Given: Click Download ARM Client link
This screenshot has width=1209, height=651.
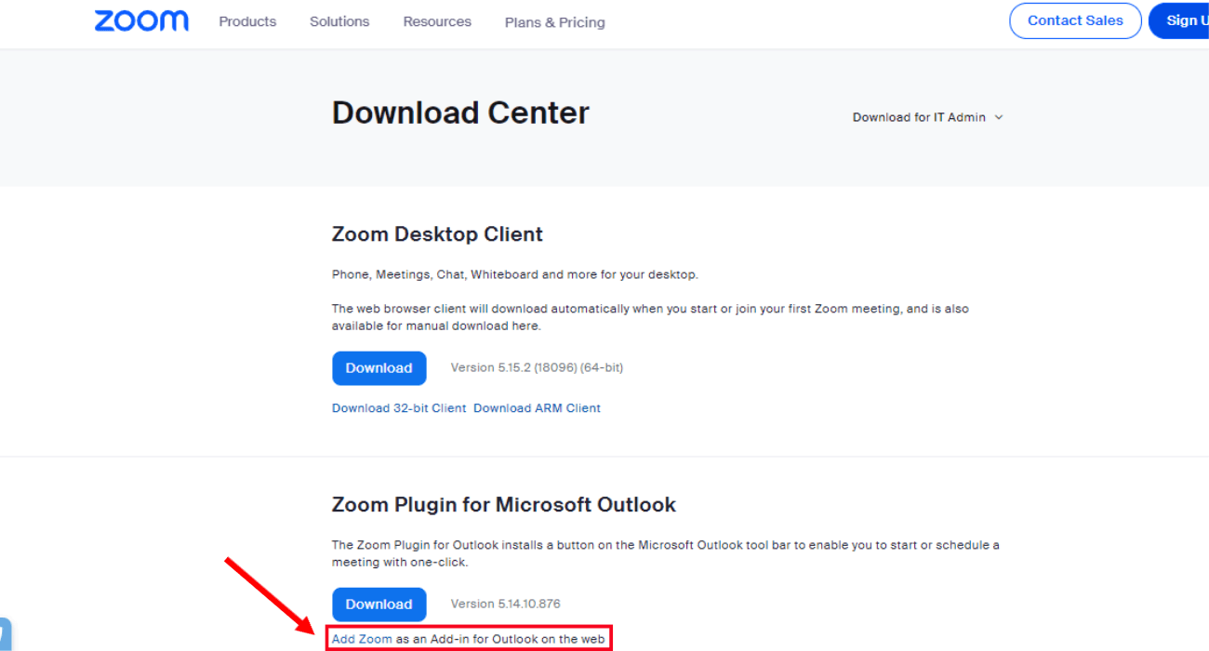Looking at the screenshot, I should coord(538,408).
